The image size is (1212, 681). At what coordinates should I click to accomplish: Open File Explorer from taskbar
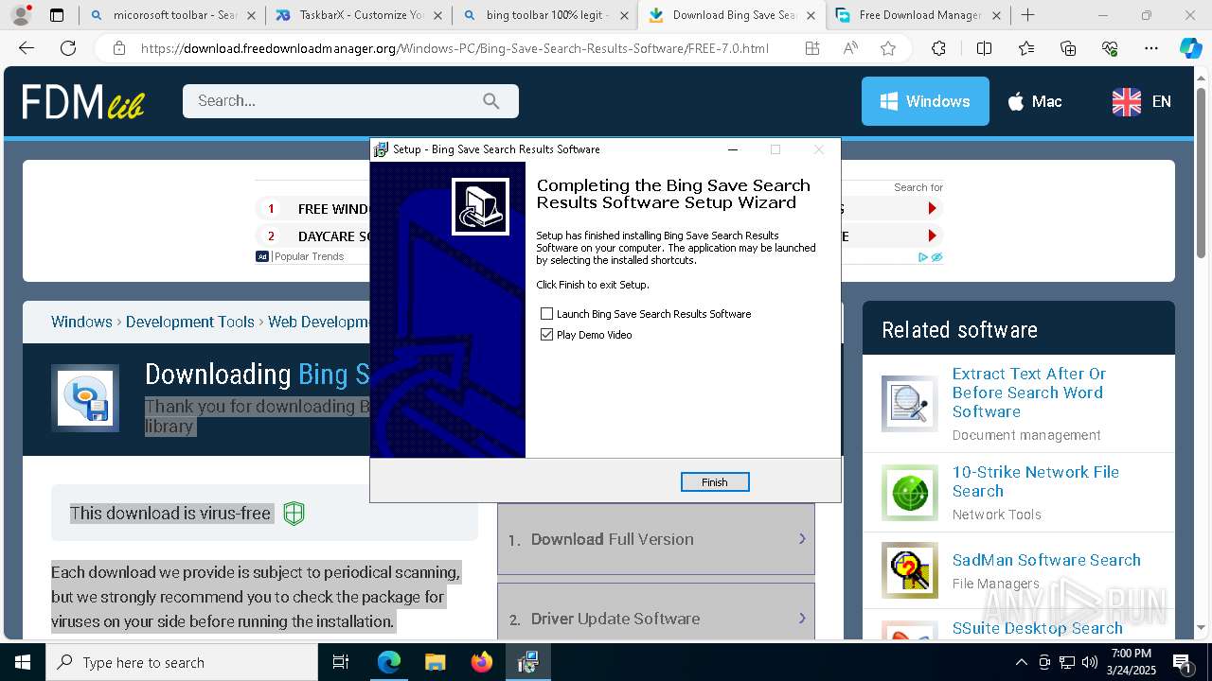point(435,662)
